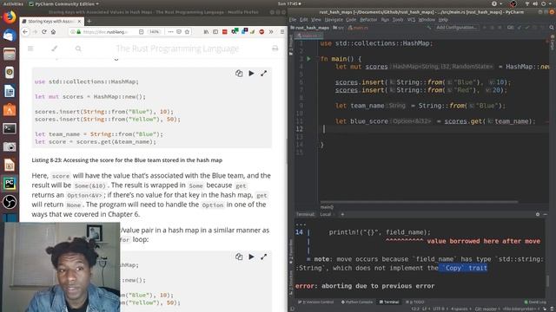The width and height of the screenshot is (556, 312).
Task: Toggle Firefox reader view icon
Action: 141,32
